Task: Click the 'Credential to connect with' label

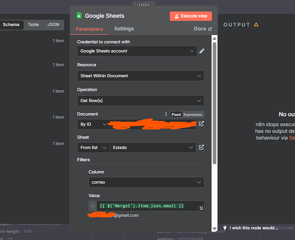Action: [x=104, y=42]
